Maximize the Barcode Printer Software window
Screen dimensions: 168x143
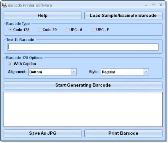coord(154,5)
